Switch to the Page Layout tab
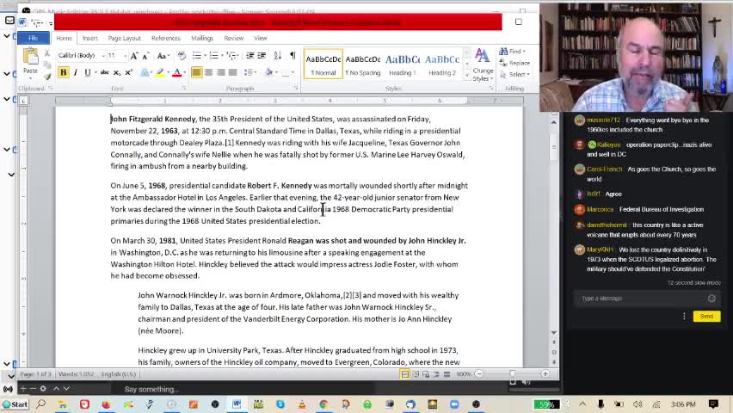Viewport: 733px width, 413px height. (x=125, y=38)
